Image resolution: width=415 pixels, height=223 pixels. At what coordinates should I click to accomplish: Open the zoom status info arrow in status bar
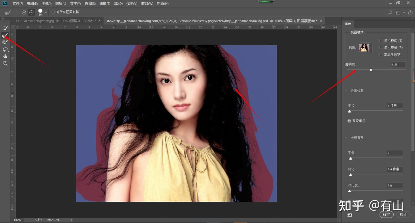pos(71,220)
